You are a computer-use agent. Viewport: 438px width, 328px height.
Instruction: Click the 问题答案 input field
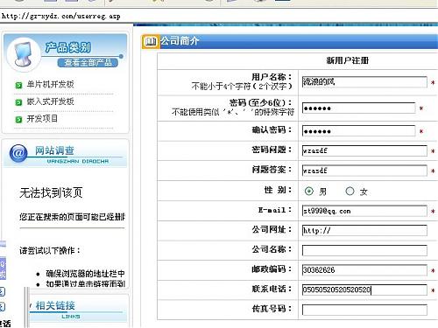pos(364,171)
